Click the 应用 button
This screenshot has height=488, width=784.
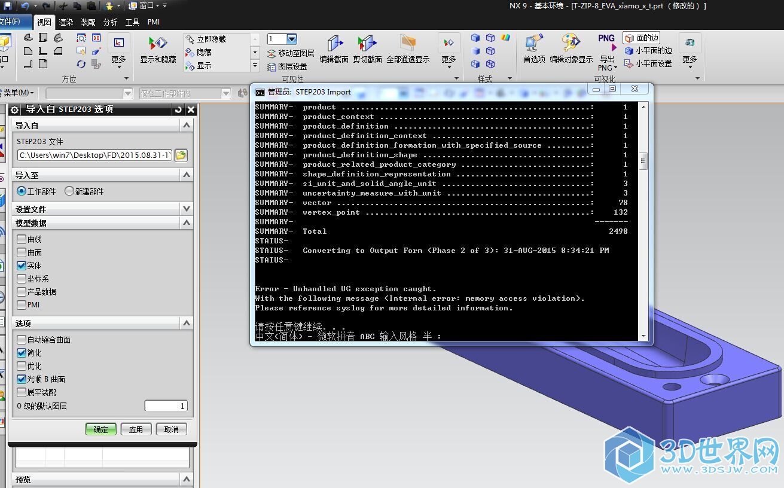click(136, 429)
